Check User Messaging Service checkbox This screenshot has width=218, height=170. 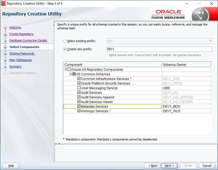[79, 88]
